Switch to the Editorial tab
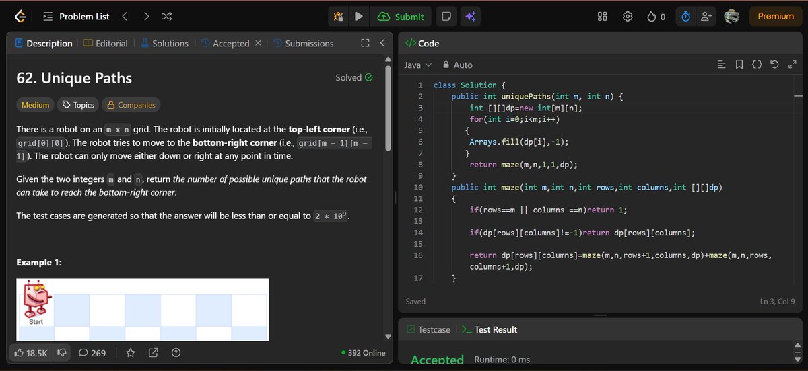Screen dimensions: 808x371 point(106,43)
